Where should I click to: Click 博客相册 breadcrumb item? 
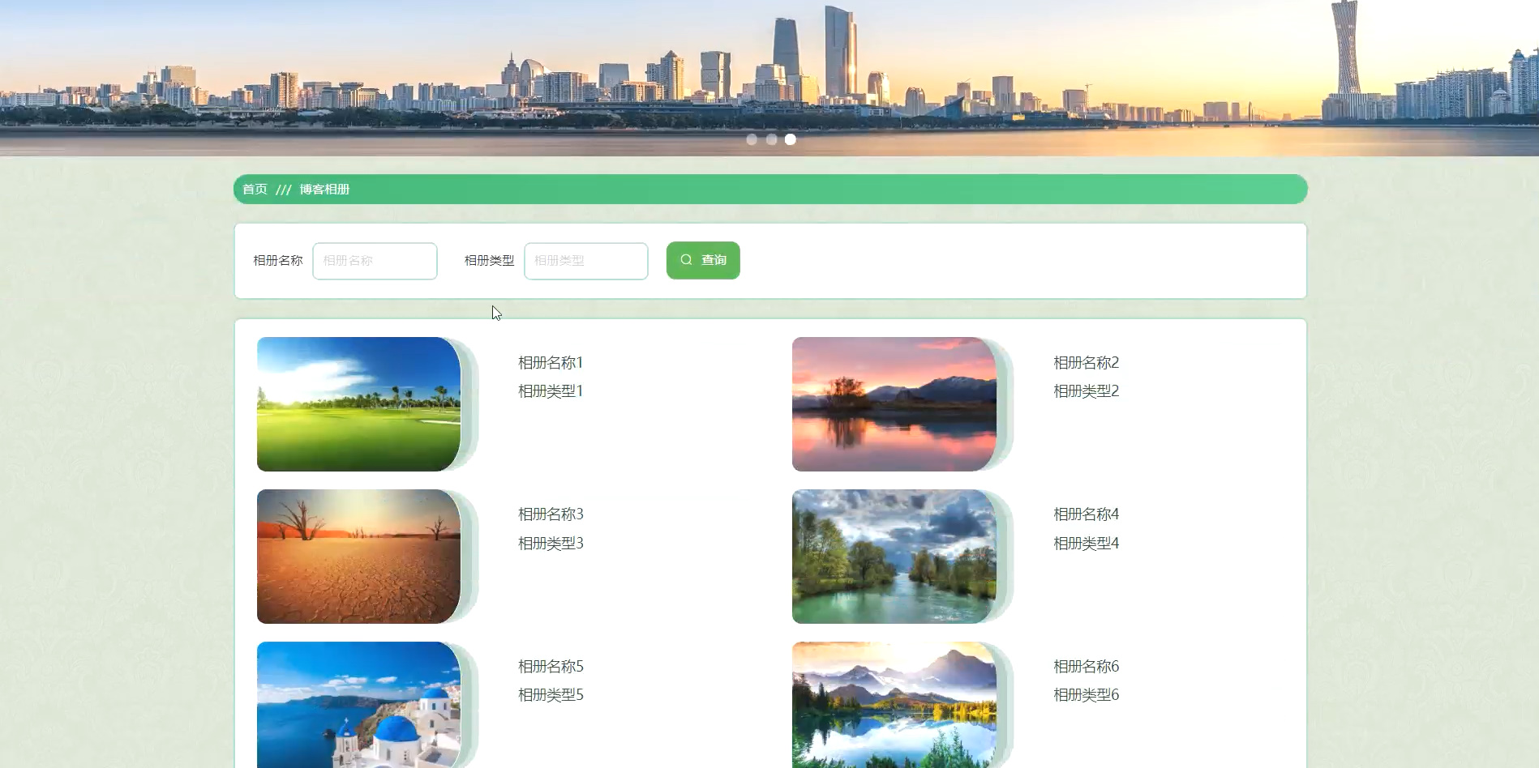pos(324,189)
